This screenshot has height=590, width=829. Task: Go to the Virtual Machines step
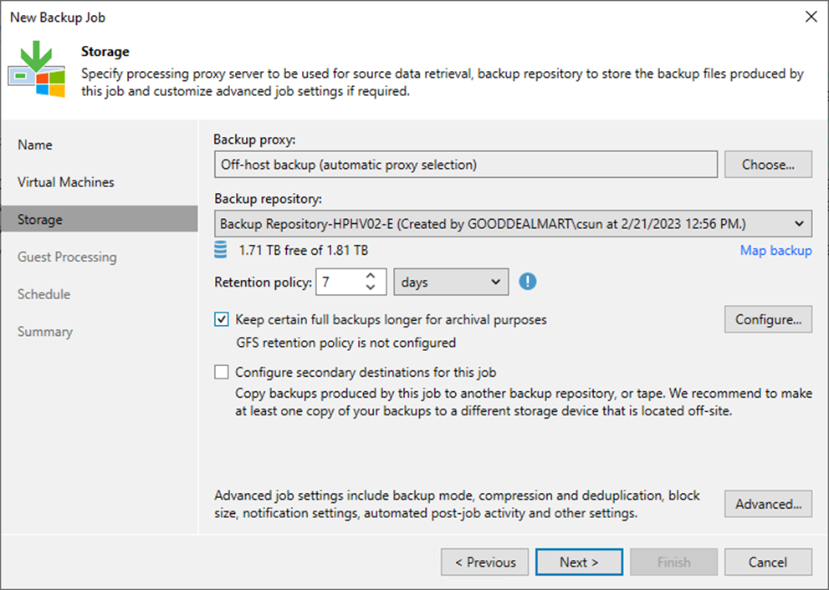(66, 182)
